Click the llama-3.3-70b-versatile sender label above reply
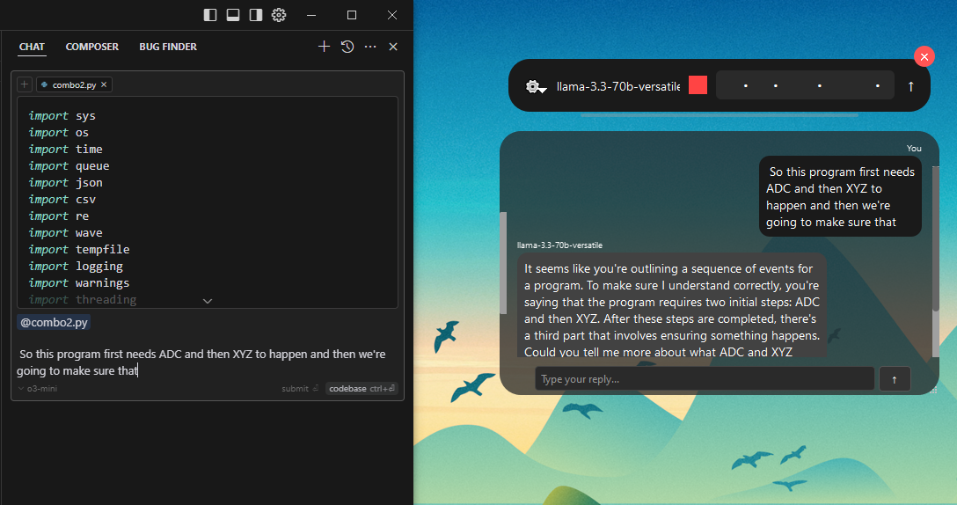This screenshot has width=957, height=505. pyautogui.click(x=559, y=245)
